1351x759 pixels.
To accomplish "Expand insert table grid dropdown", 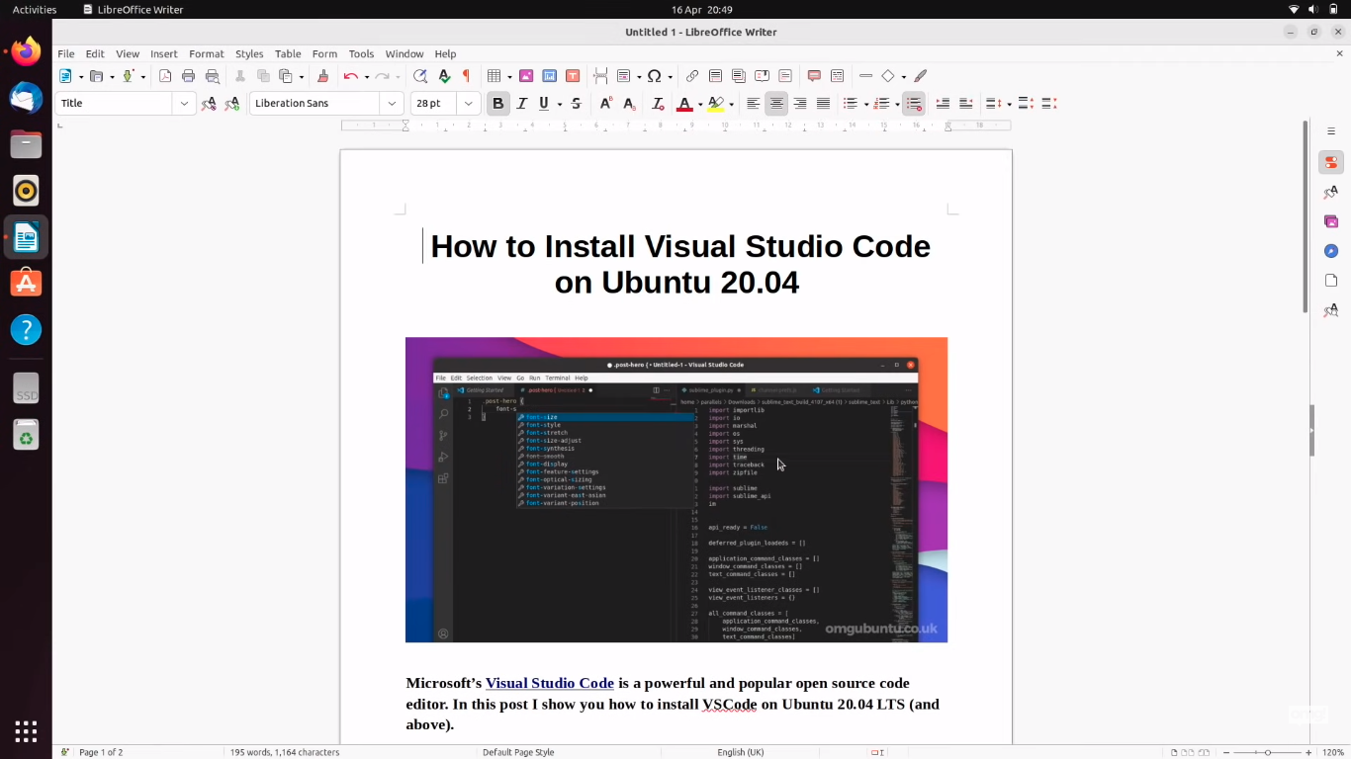I will point(509,76).
